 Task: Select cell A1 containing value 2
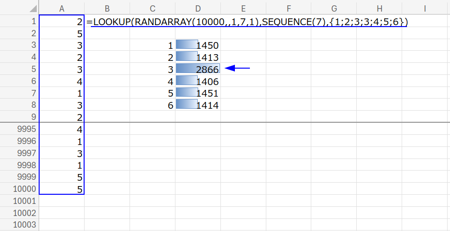(61, 22)
